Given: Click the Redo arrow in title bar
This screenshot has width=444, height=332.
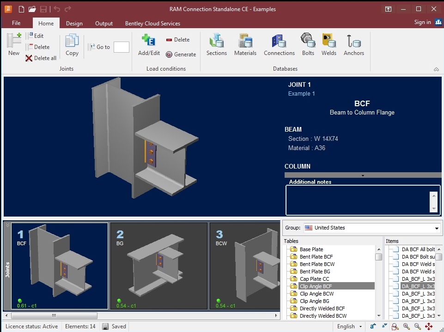Looking at the screenshot, I should [67, 9].
